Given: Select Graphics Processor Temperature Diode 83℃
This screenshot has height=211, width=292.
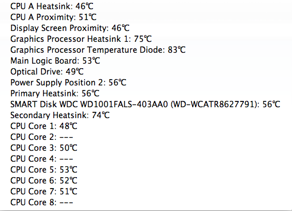Looking at the screenshot, I should (x=98, y=50).
